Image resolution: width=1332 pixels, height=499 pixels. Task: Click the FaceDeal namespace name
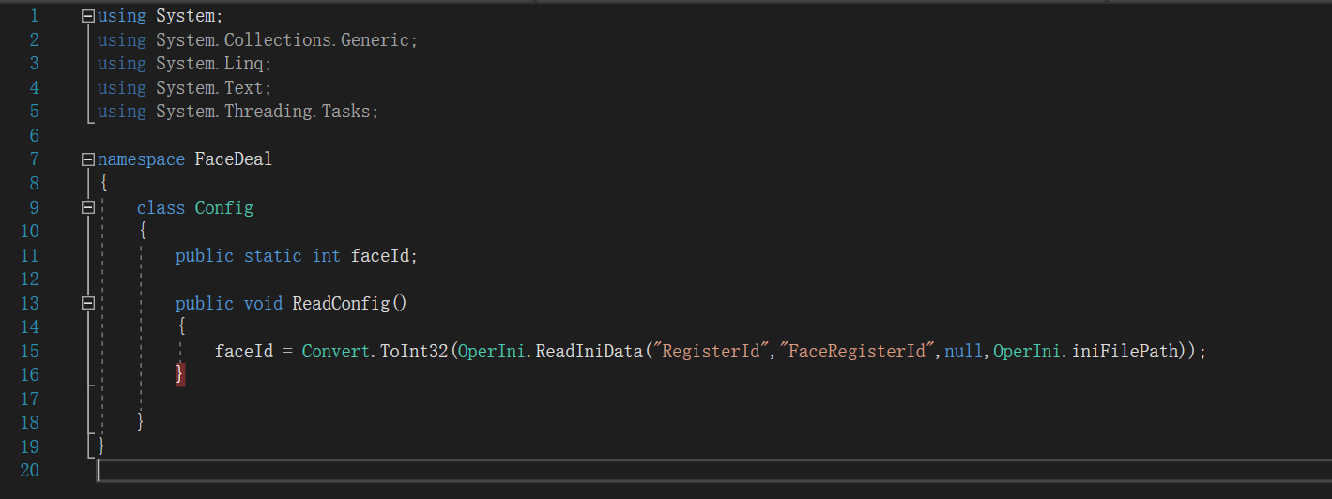(x=233, y=159)
